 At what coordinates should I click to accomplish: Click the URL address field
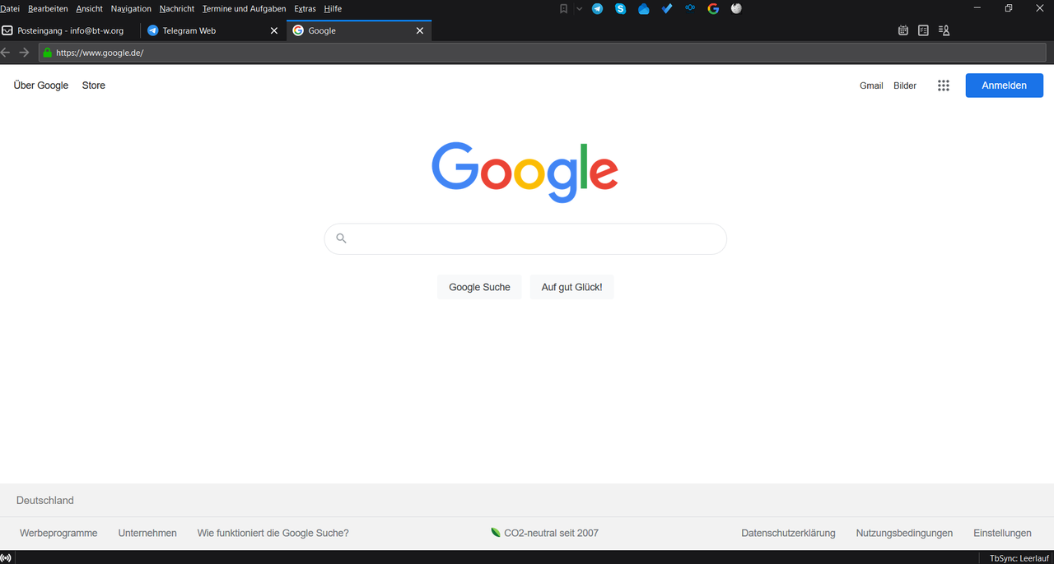[542, 53]
